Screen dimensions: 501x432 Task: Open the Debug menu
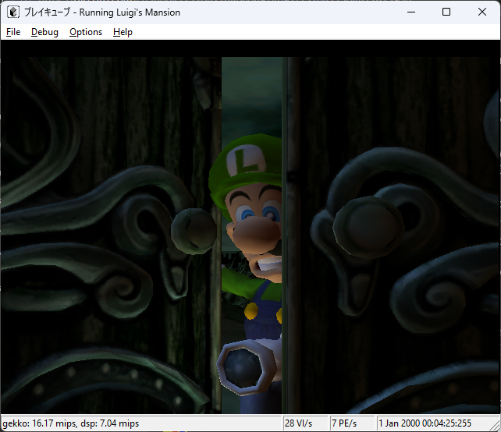coord(44,32)
